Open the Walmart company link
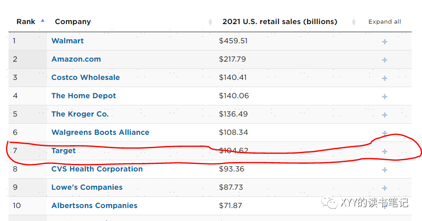Viewport: 422px width, 221px height. click(68, 41)
